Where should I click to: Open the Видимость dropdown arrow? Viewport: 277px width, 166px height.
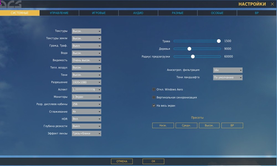99,60
